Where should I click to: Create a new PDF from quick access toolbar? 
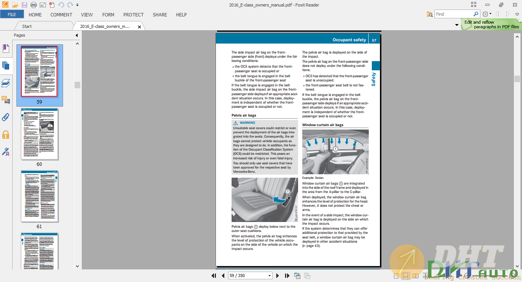click(x=52, y=5)
